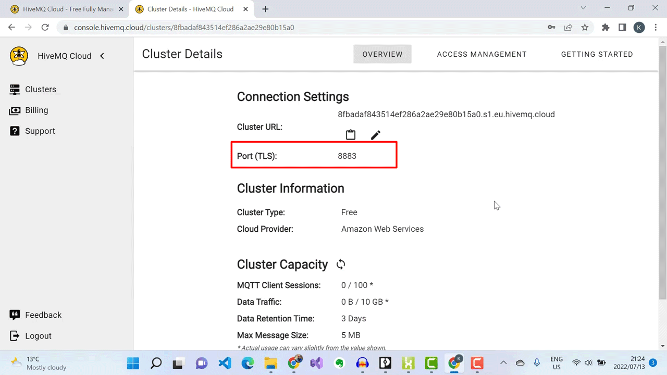
Task: Open the red Camtasia taskbar icon
Action: point(477,363)
